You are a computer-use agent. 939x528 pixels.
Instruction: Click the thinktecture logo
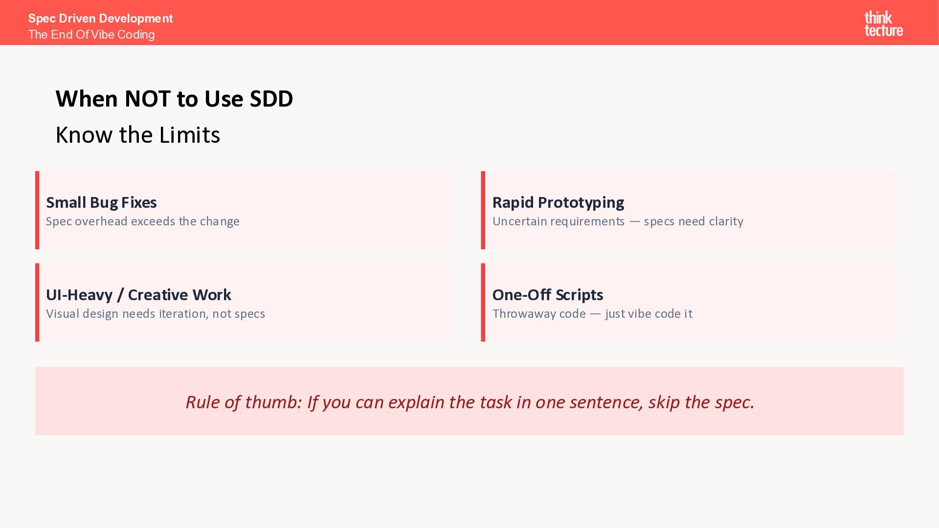pos(883,24)
